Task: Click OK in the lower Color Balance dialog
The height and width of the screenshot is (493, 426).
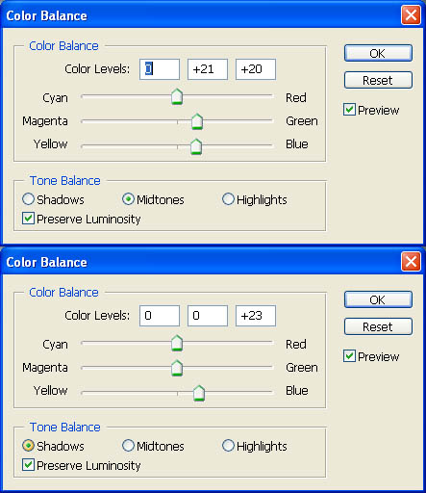Action: coord(378,299)
